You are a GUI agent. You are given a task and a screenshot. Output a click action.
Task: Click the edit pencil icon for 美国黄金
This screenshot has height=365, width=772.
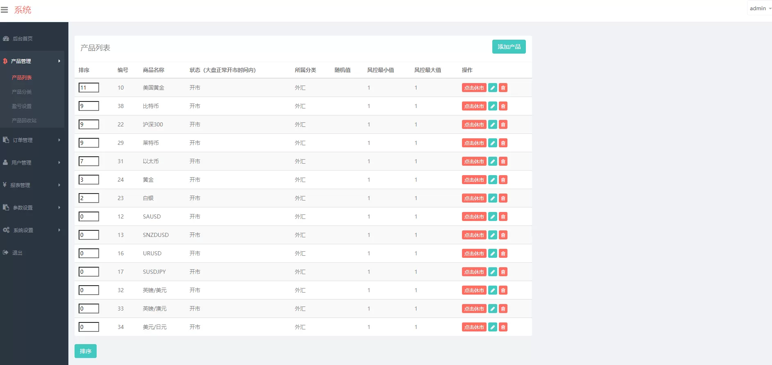(493, 88)
